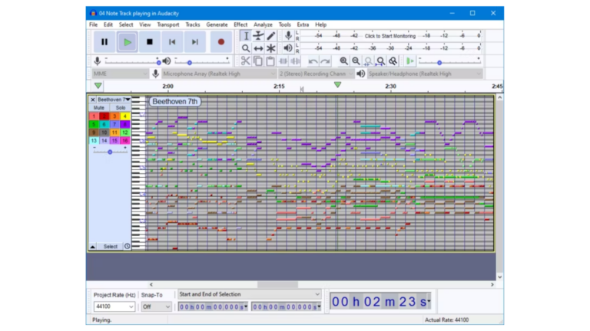Stop playback with the Stop button
The height and width of the screenshot is (331, 590).
pos(150,42)
